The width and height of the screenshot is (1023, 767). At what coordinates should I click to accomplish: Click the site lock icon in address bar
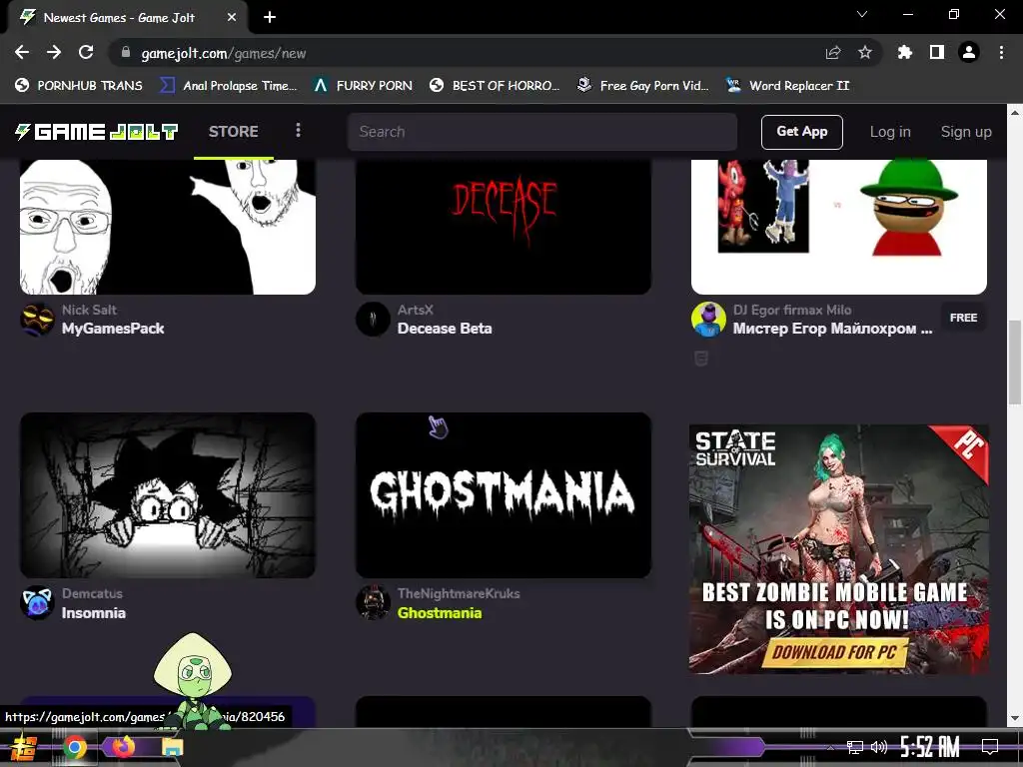click(126, 53)
